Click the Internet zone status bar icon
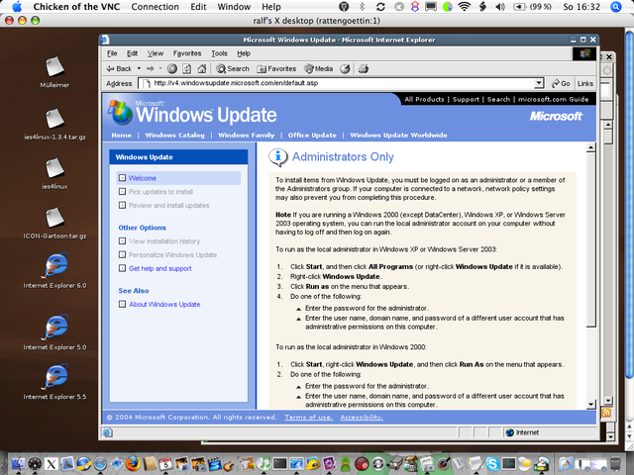Viewport: 634px width, 475px height. click(x=510, y=432)
